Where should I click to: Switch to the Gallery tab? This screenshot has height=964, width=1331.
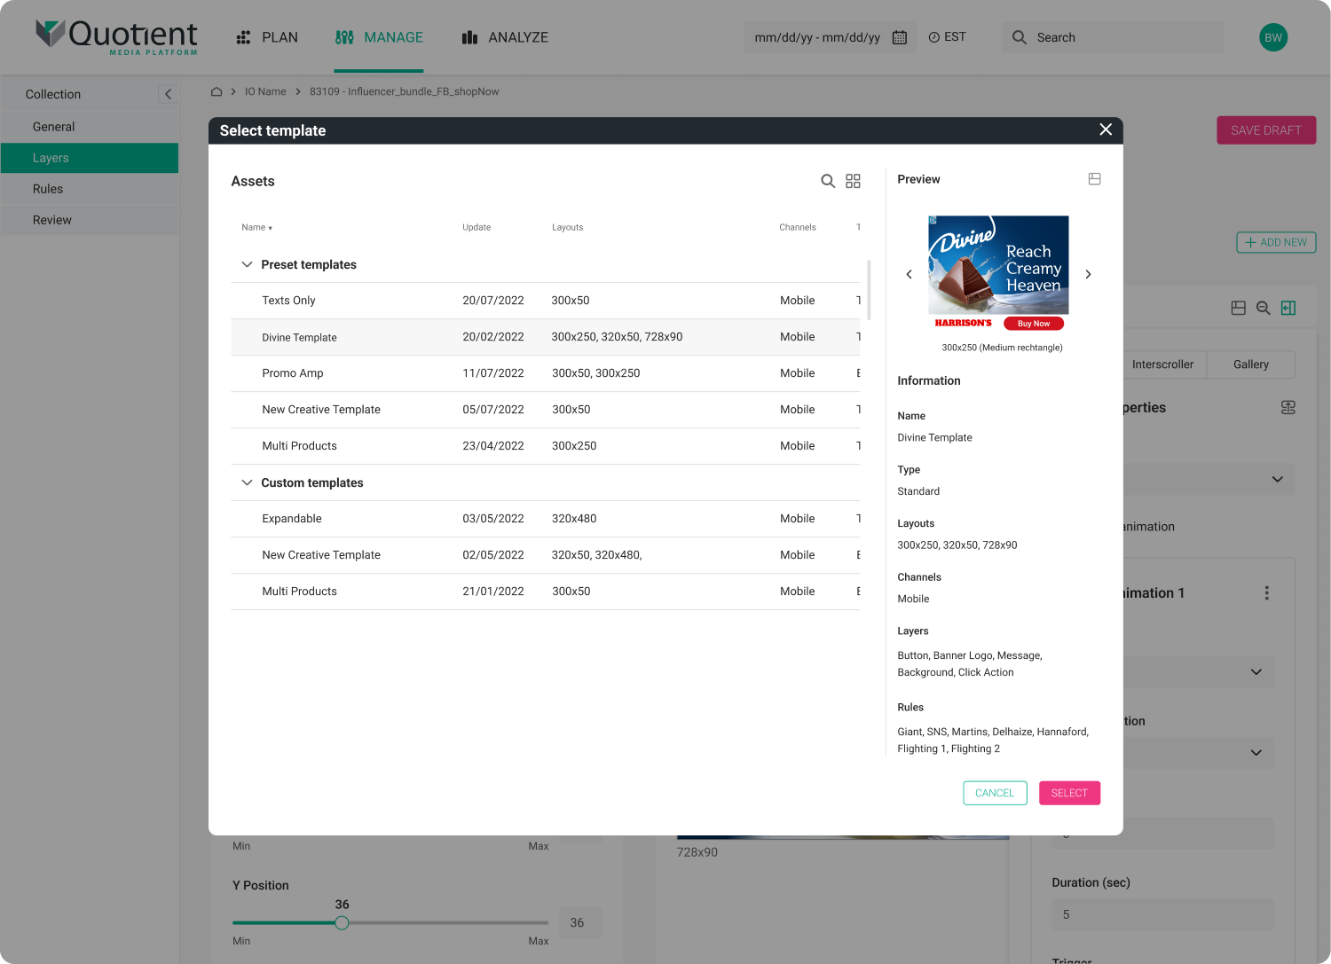tap(1251, 364)
